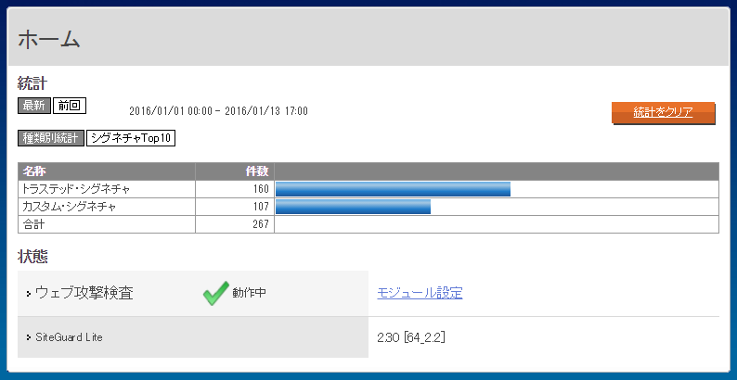Viewport: 737px width, 380px height.
Task: Select the 種類別統計 tab
Action: [x=50, y=139]
